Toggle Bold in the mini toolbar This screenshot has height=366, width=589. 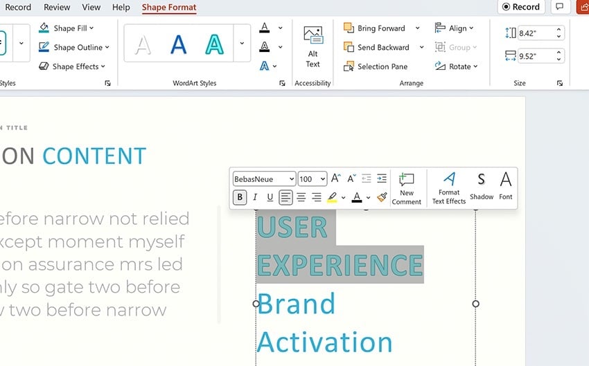point(240,197)
